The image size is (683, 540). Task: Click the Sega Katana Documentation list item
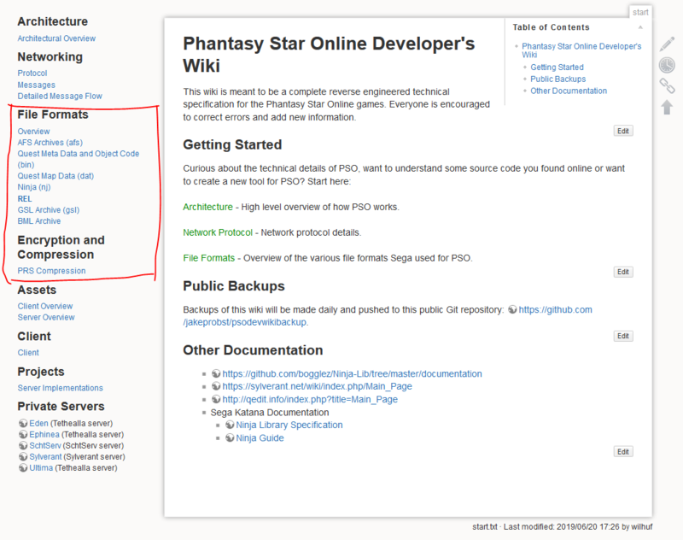click(x=270, y=413)
